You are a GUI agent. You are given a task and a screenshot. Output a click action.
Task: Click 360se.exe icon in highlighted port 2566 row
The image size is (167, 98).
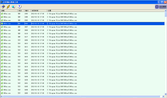[x=2, y=24]
